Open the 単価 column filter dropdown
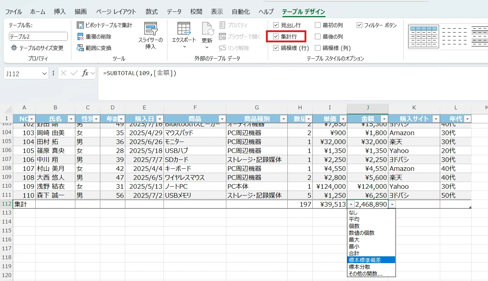 point(343,119)
